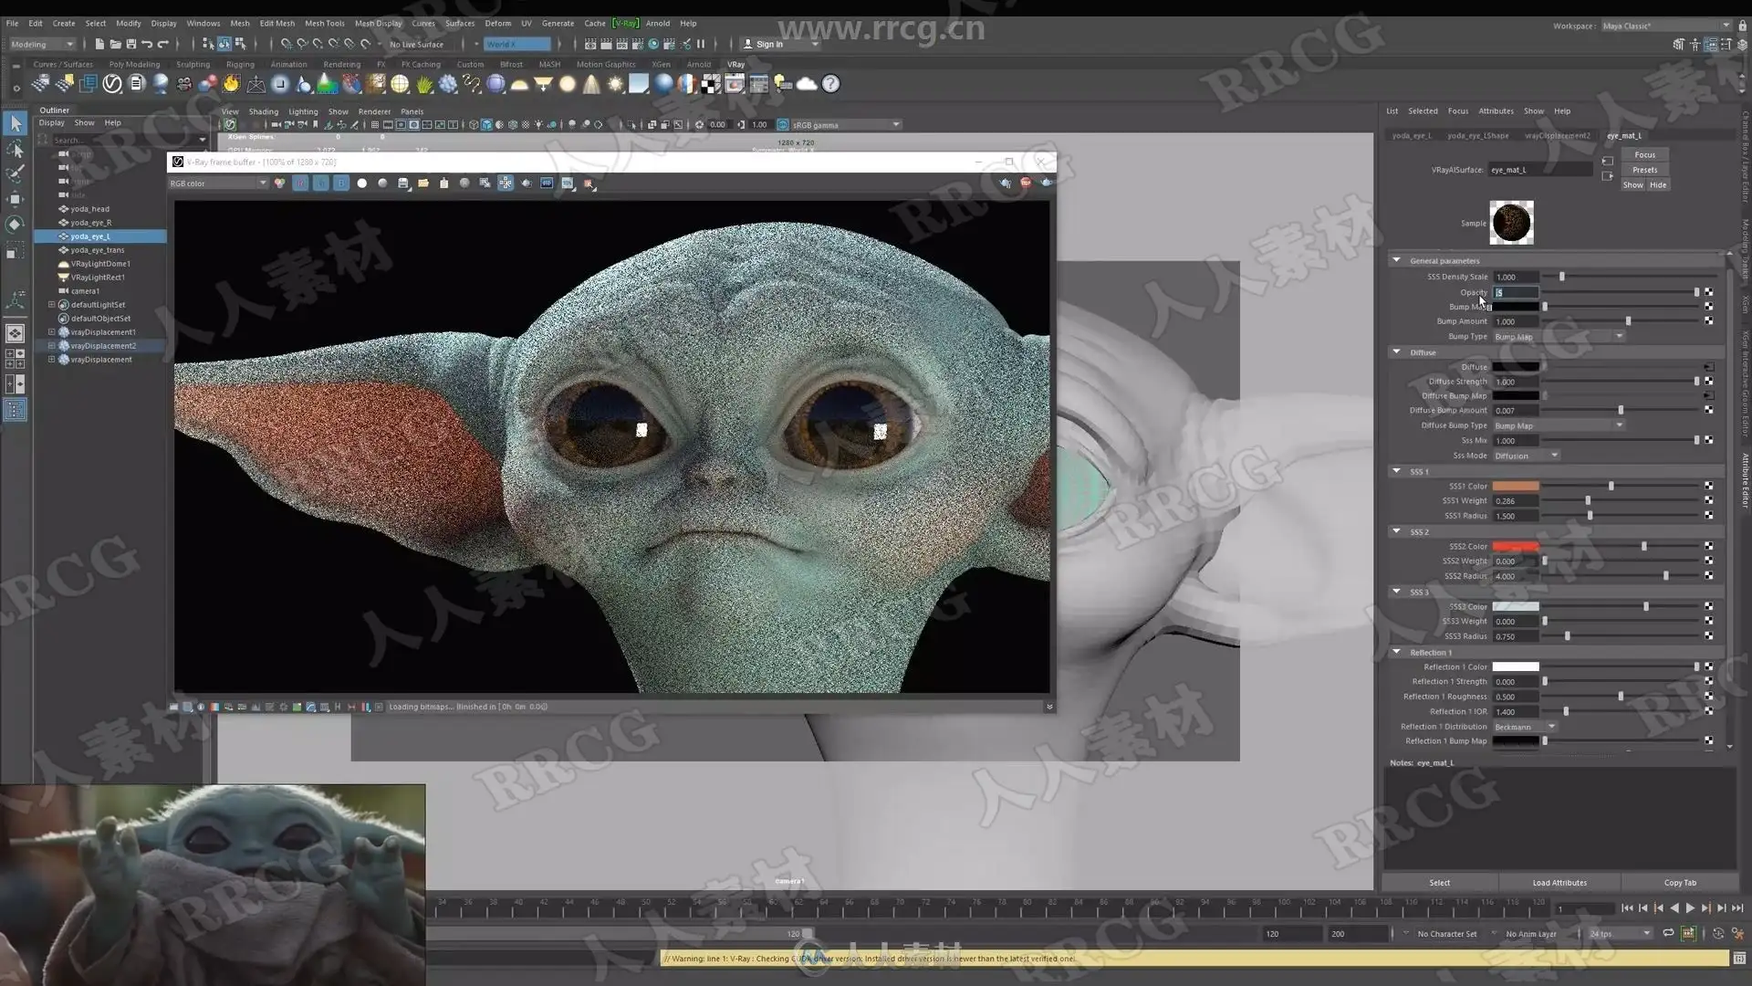Click the sun light shelf icon
The width and height of the screenshot is (1752, 986).
[616, 84]
